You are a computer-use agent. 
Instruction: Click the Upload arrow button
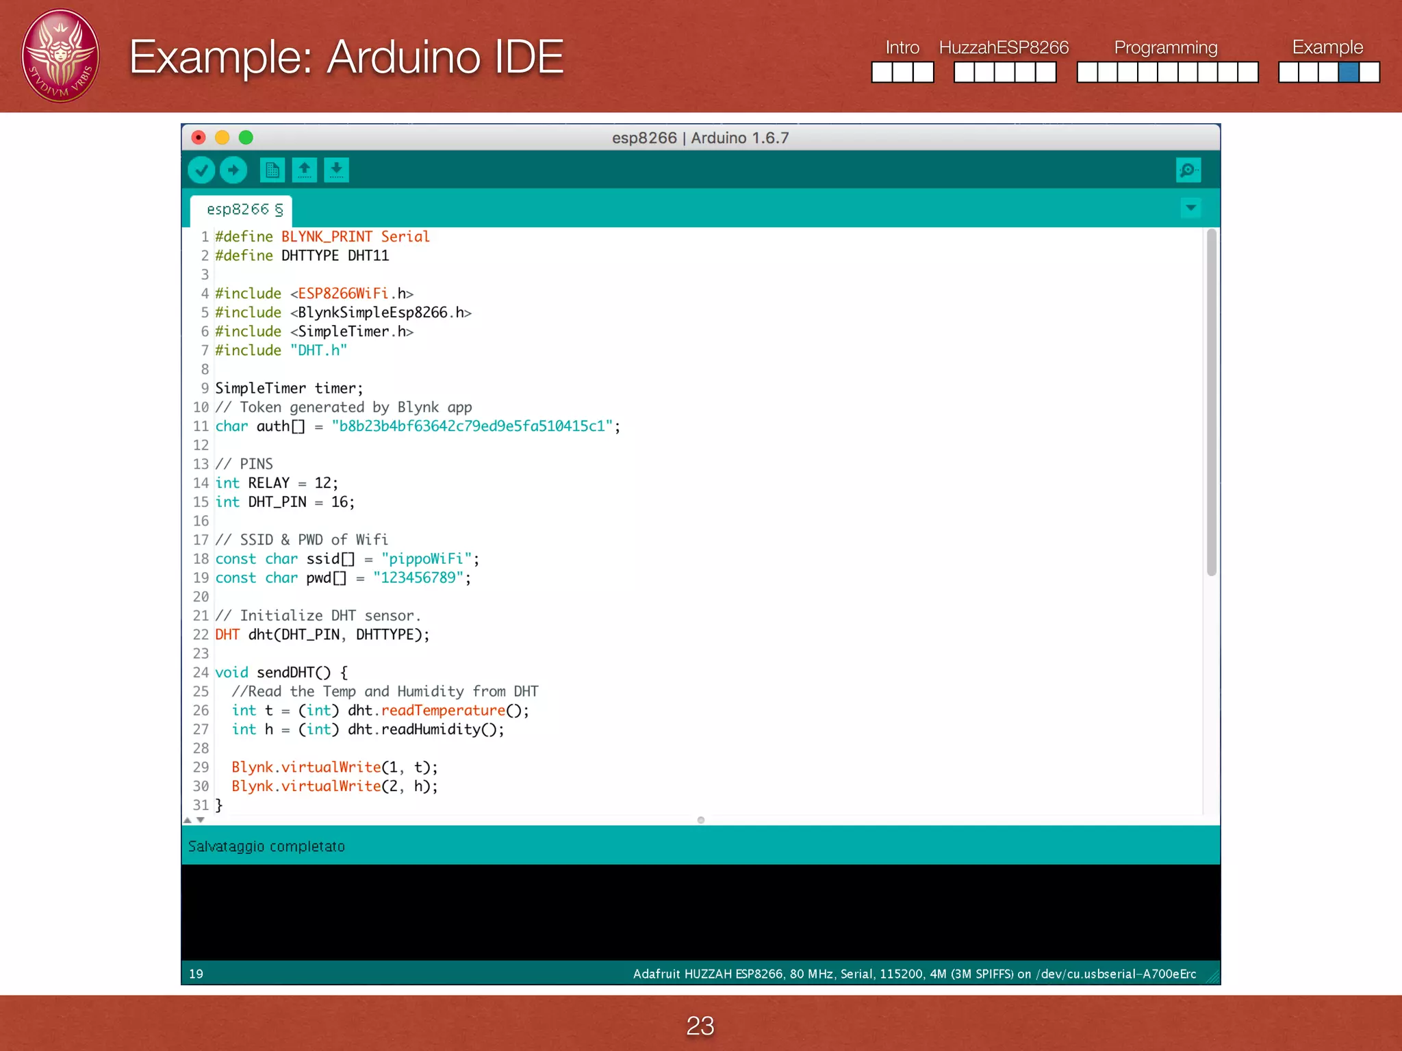tap(233, 170)
